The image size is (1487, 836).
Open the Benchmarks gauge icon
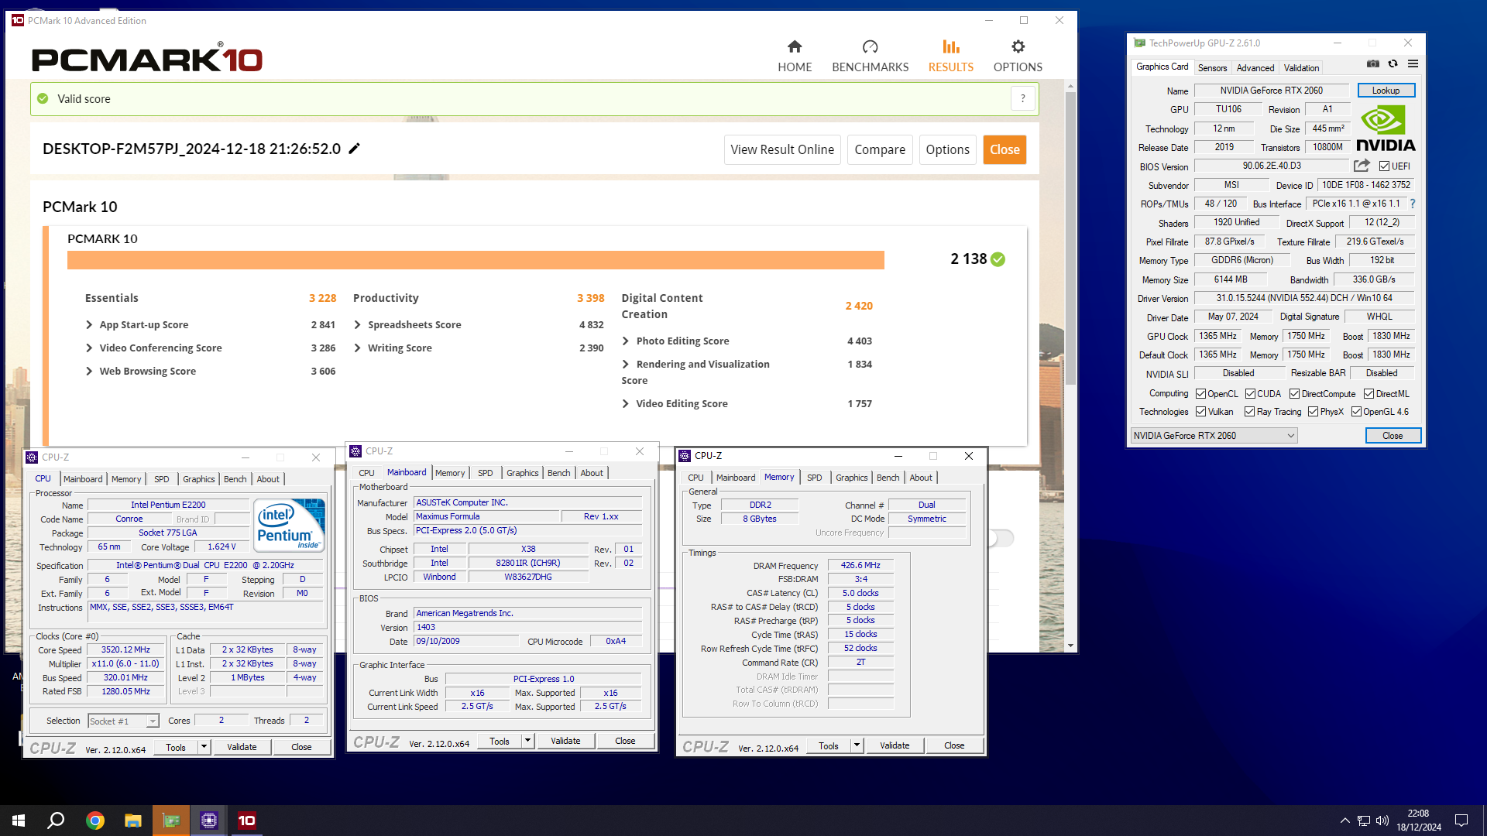pos(870,46)
